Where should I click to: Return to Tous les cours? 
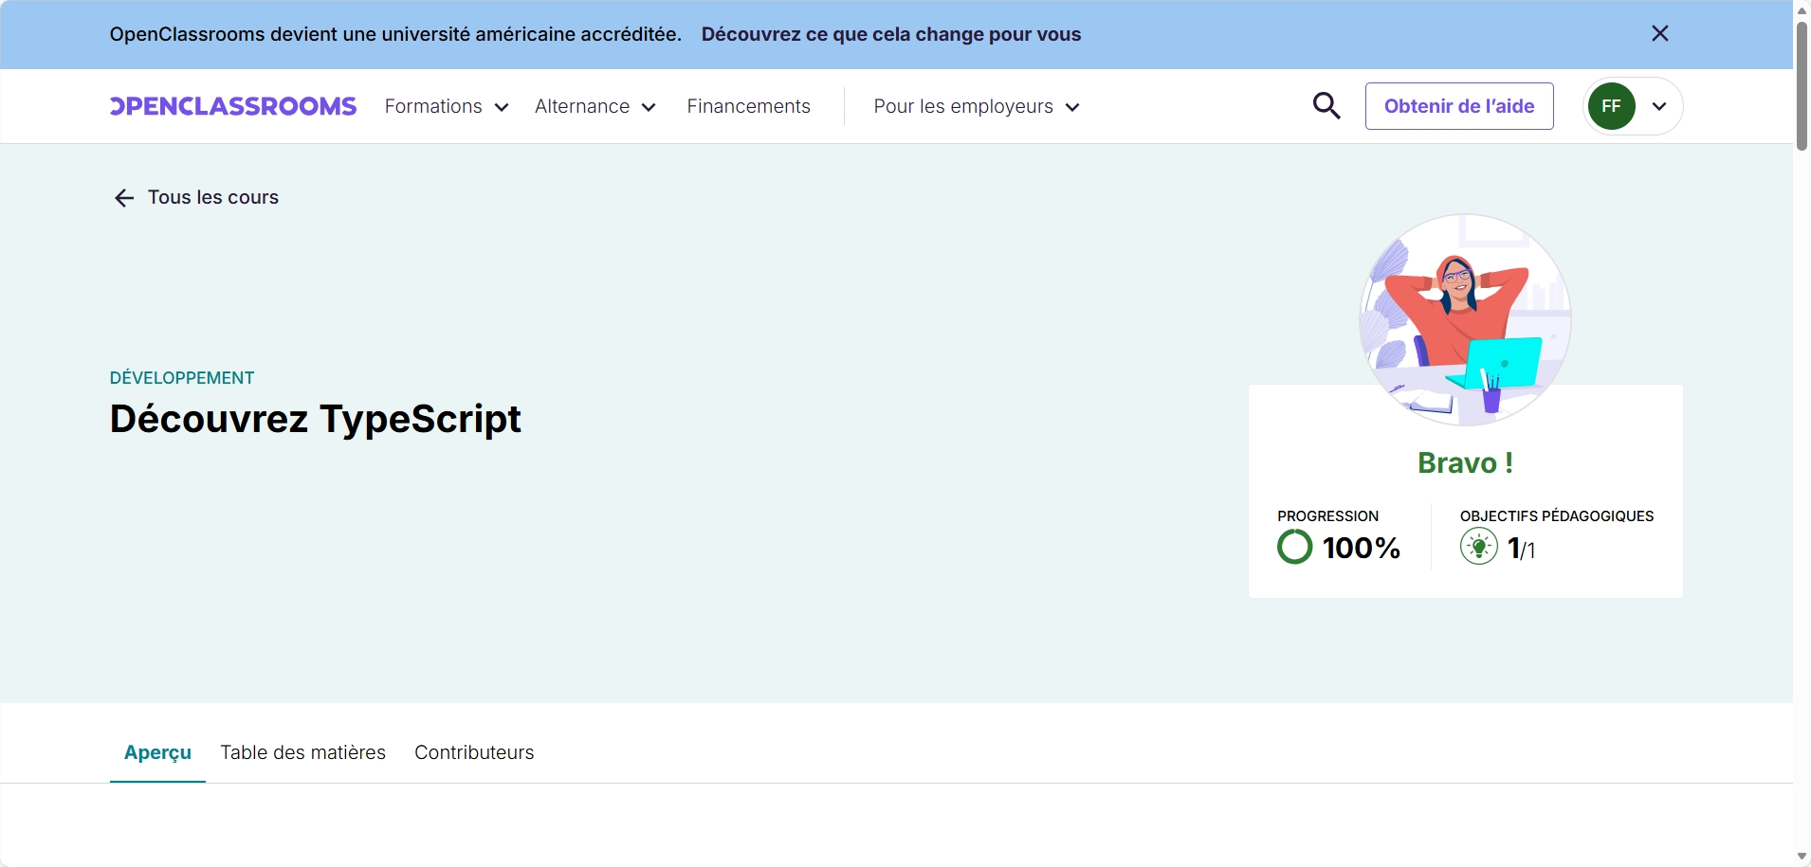pyautogui.click(x=213, y=197)
